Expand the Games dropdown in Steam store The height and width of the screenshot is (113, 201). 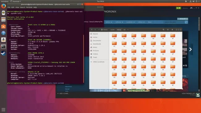pos(109,22)
